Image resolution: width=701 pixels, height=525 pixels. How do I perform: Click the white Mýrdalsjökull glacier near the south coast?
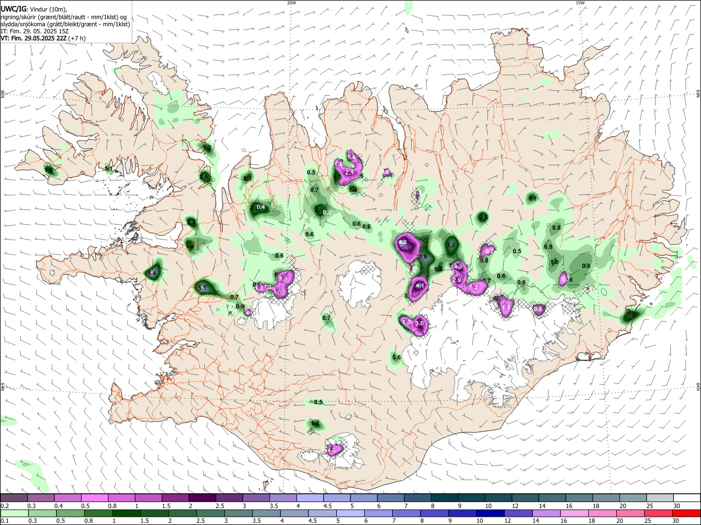pyautogui.click(x=345, y=451)
